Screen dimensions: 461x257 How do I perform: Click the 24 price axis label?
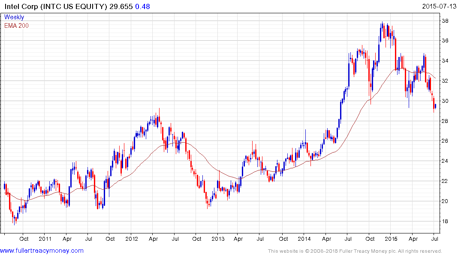(445, 161)
